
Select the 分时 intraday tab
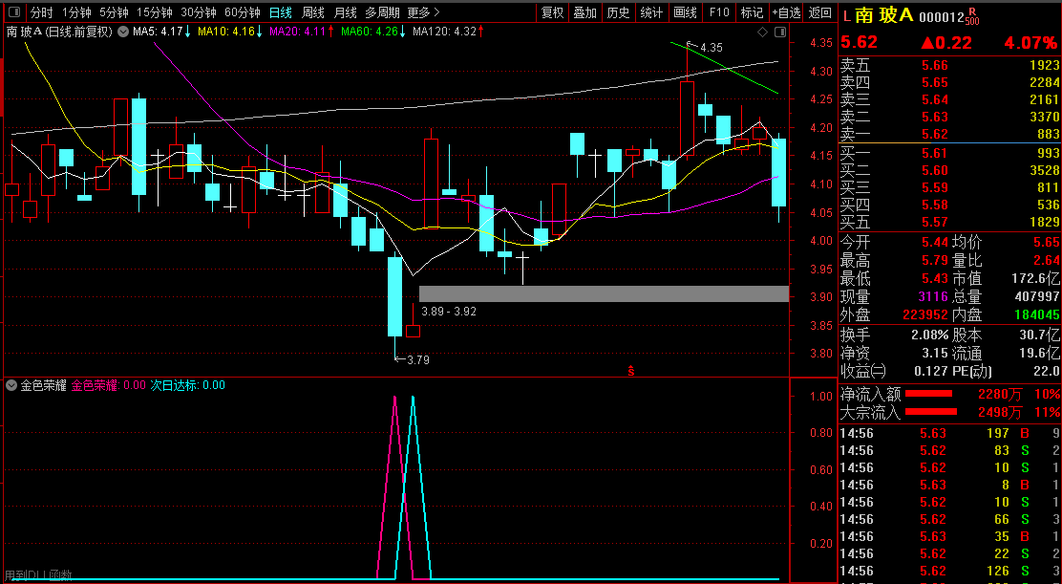(x=41, y=13)
